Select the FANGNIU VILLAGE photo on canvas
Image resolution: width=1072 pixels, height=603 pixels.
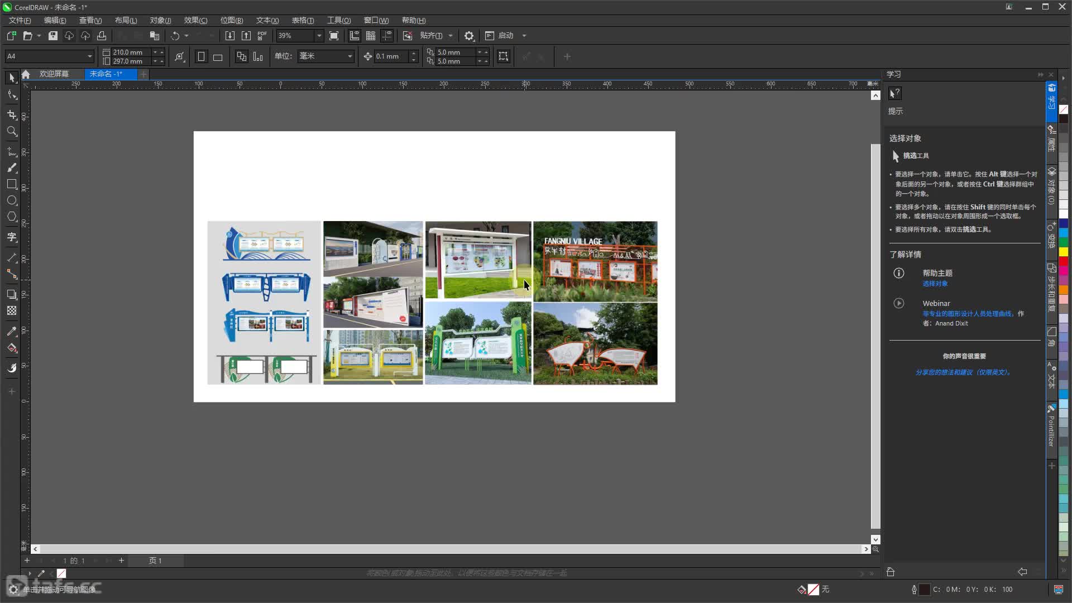coord(595,261)
